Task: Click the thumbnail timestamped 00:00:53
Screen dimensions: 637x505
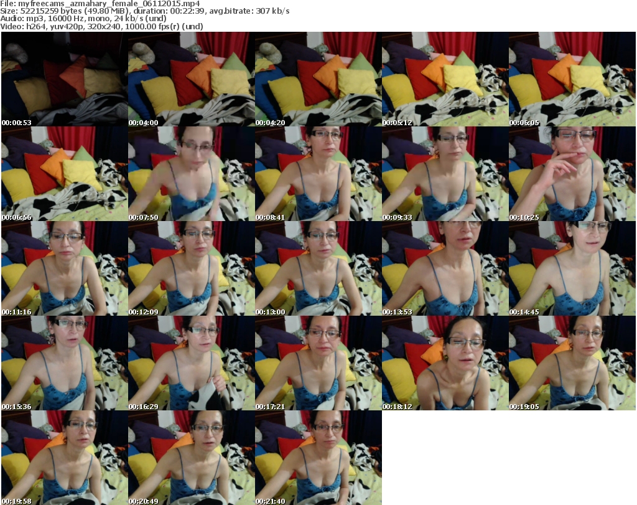Action: point(63,79)
